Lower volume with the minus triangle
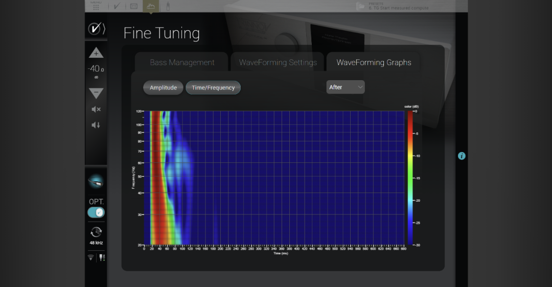This screenshot has height=287, width=552. pyautogui.click(x=96, y=93)
